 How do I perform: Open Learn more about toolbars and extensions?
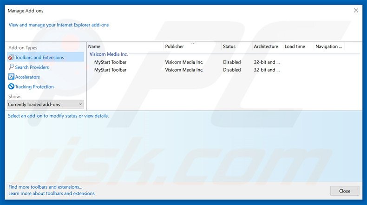point(52,193)
